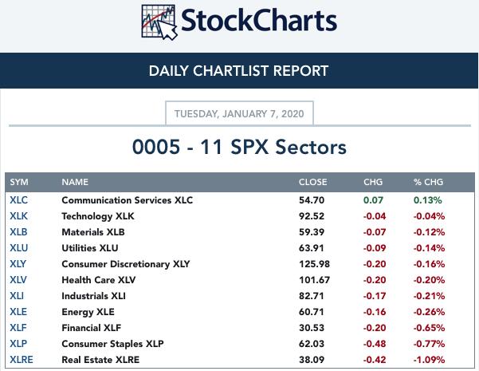Click the XLV symbol link
The image size is (479, 371).
(x=18, y=280)
